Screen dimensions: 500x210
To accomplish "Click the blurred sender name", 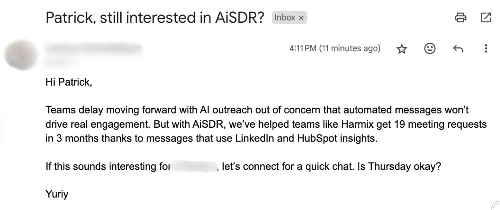I will tap(94, 49).
